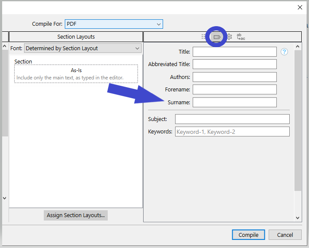Click the Assign Section Layouts button
The height and width of the screenshot is (248, 309).
(x=76, y=215)
